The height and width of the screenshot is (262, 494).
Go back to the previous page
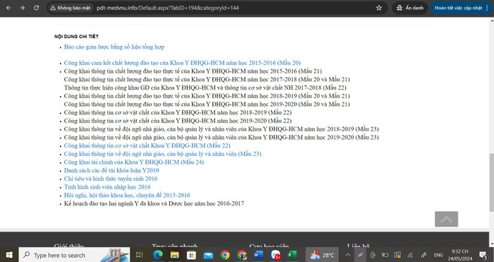(8, 8)
